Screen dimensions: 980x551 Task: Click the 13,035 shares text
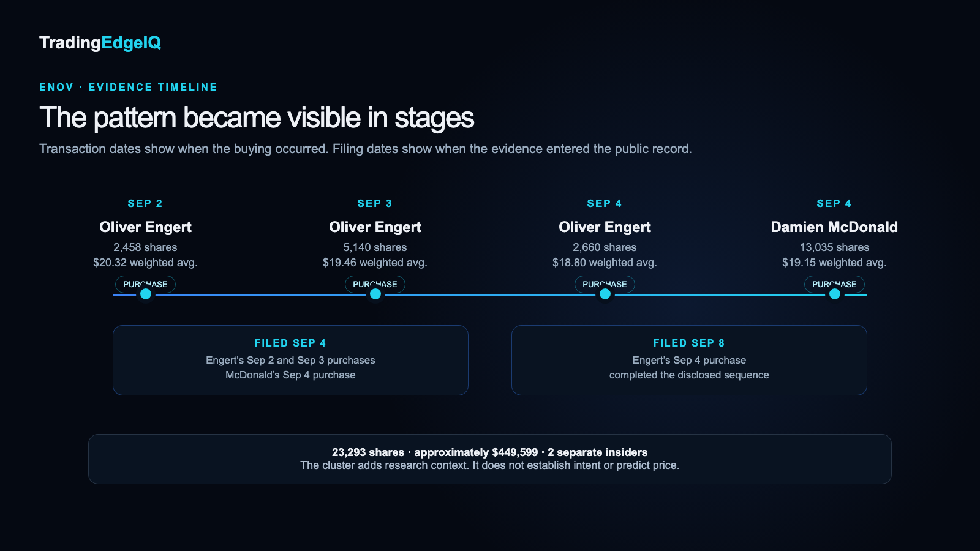(x=834, y=247)
